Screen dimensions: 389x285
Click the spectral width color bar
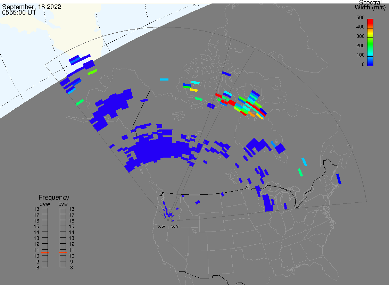click(370, 42)
